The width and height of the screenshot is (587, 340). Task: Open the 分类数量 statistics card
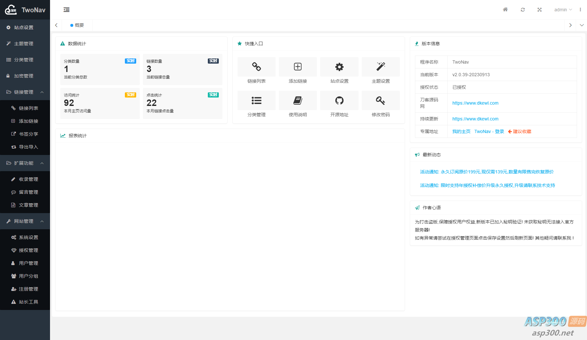[100, 69]
